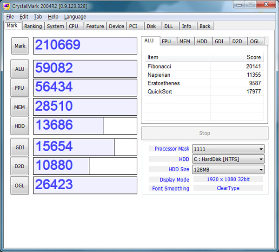Image resolution: width=279 pixels, height=252 pixels.
Task: Switch to the Info tab
Action: pyautogui.click(x=188, y=26)
